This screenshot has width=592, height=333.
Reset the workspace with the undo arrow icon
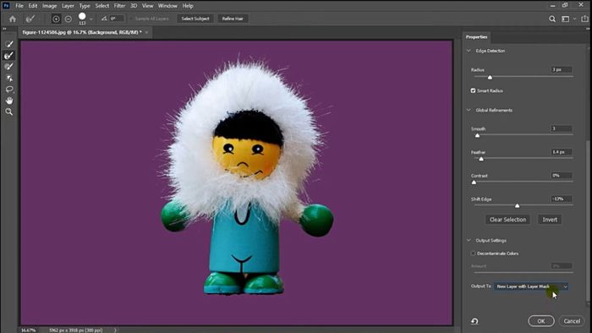[474, 321]
